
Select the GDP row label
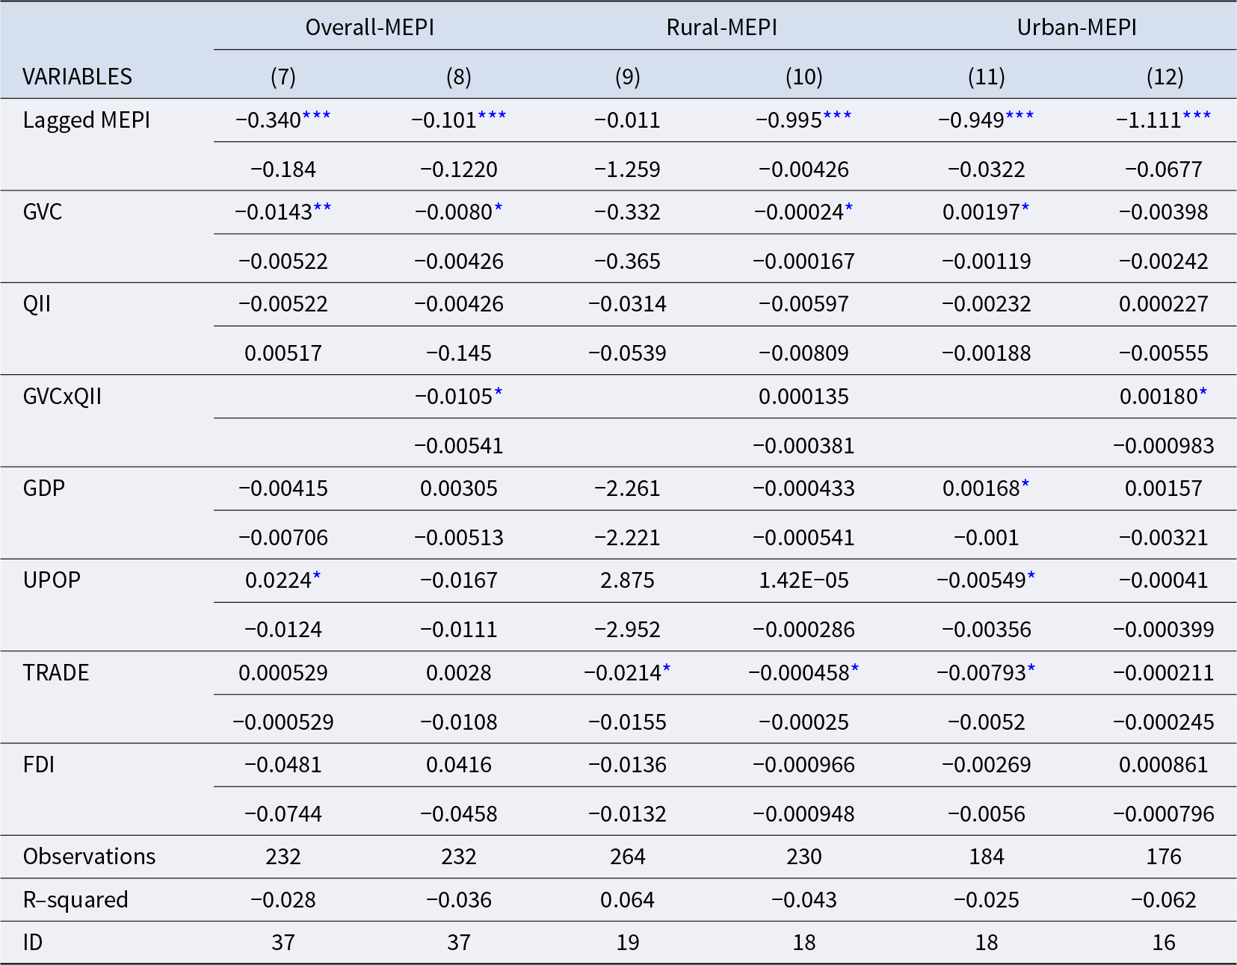pos(44,488)
